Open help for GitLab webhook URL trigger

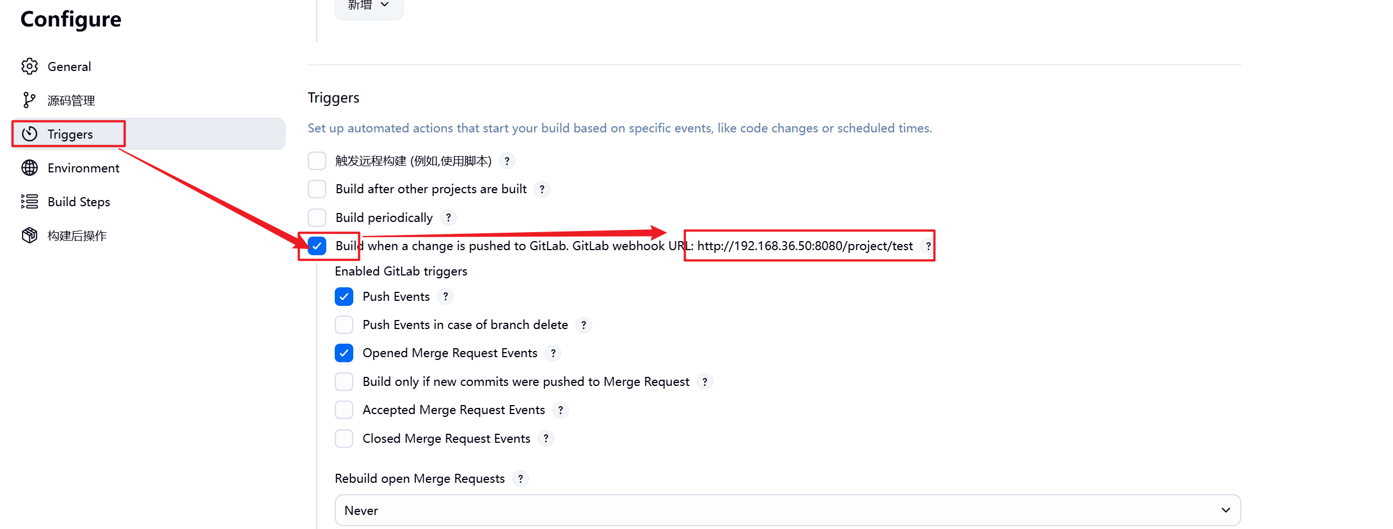click(928, 246)
